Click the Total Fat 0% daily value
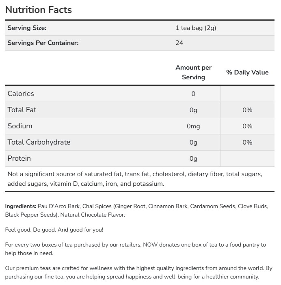 [x=247, y=110]
